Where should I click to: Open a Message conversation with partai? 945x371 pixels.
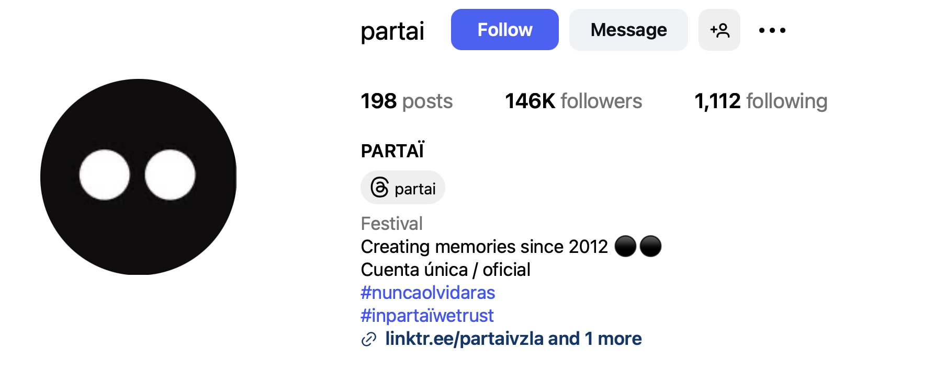coord(628,30)
